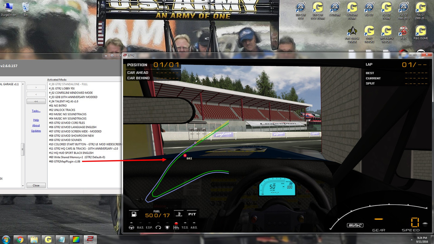Click the '<' deactivate mod button
This screenshot has width=434, height=244.
pyautogui.click(x=36, y=94)
